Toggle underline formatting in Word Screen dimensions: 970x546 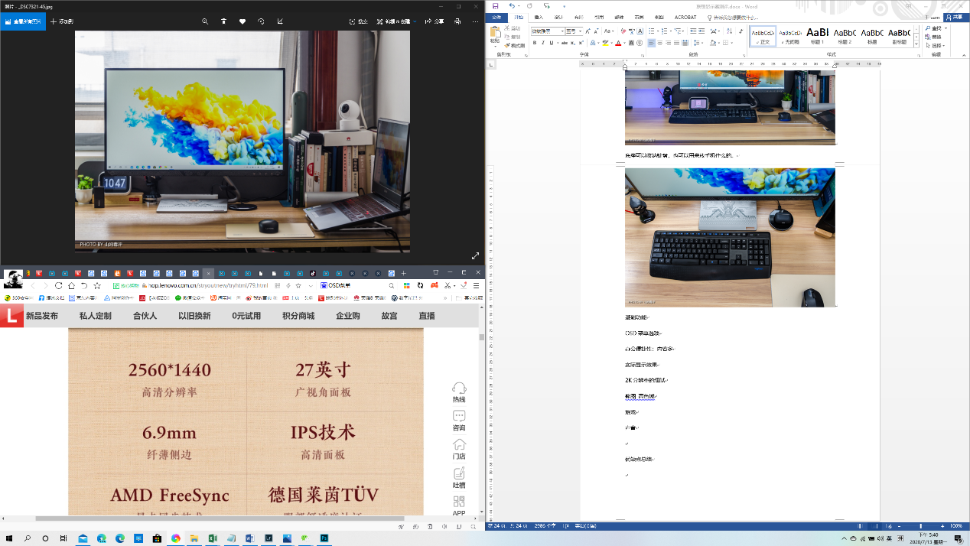552,43
